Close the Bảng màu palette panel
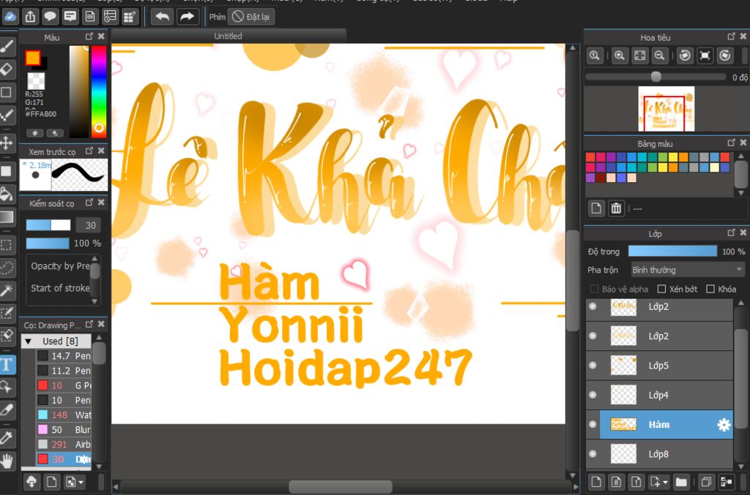 click(743, 143)
